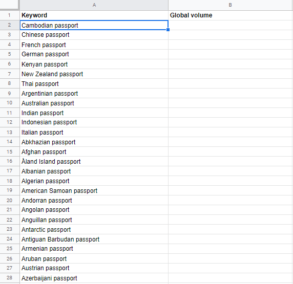Click the 'Indonesian passport' cell
293x284 pixels.
coord(94,122)
